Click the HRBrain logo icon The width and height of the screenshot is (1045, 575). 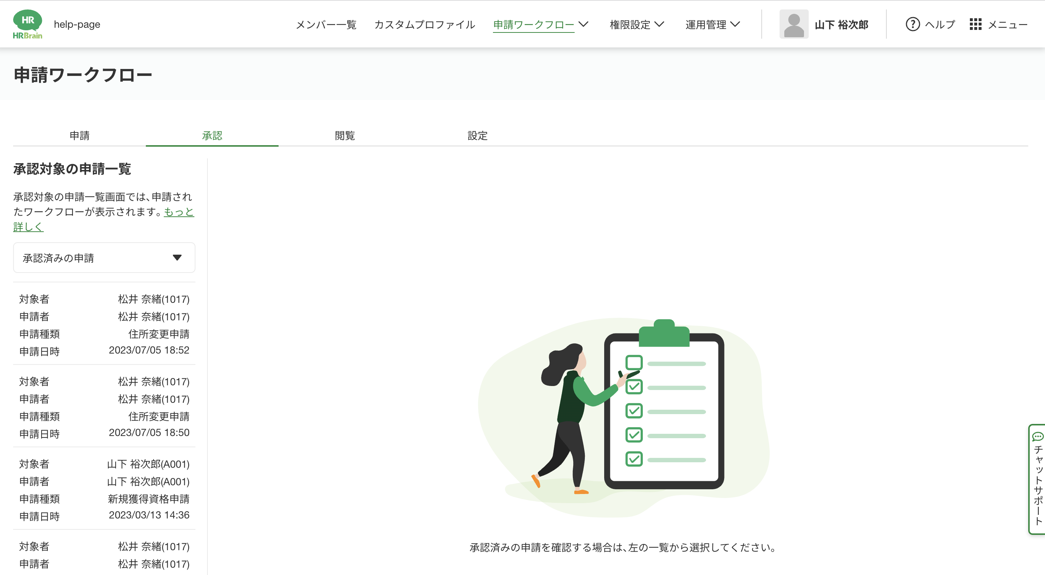28,24
